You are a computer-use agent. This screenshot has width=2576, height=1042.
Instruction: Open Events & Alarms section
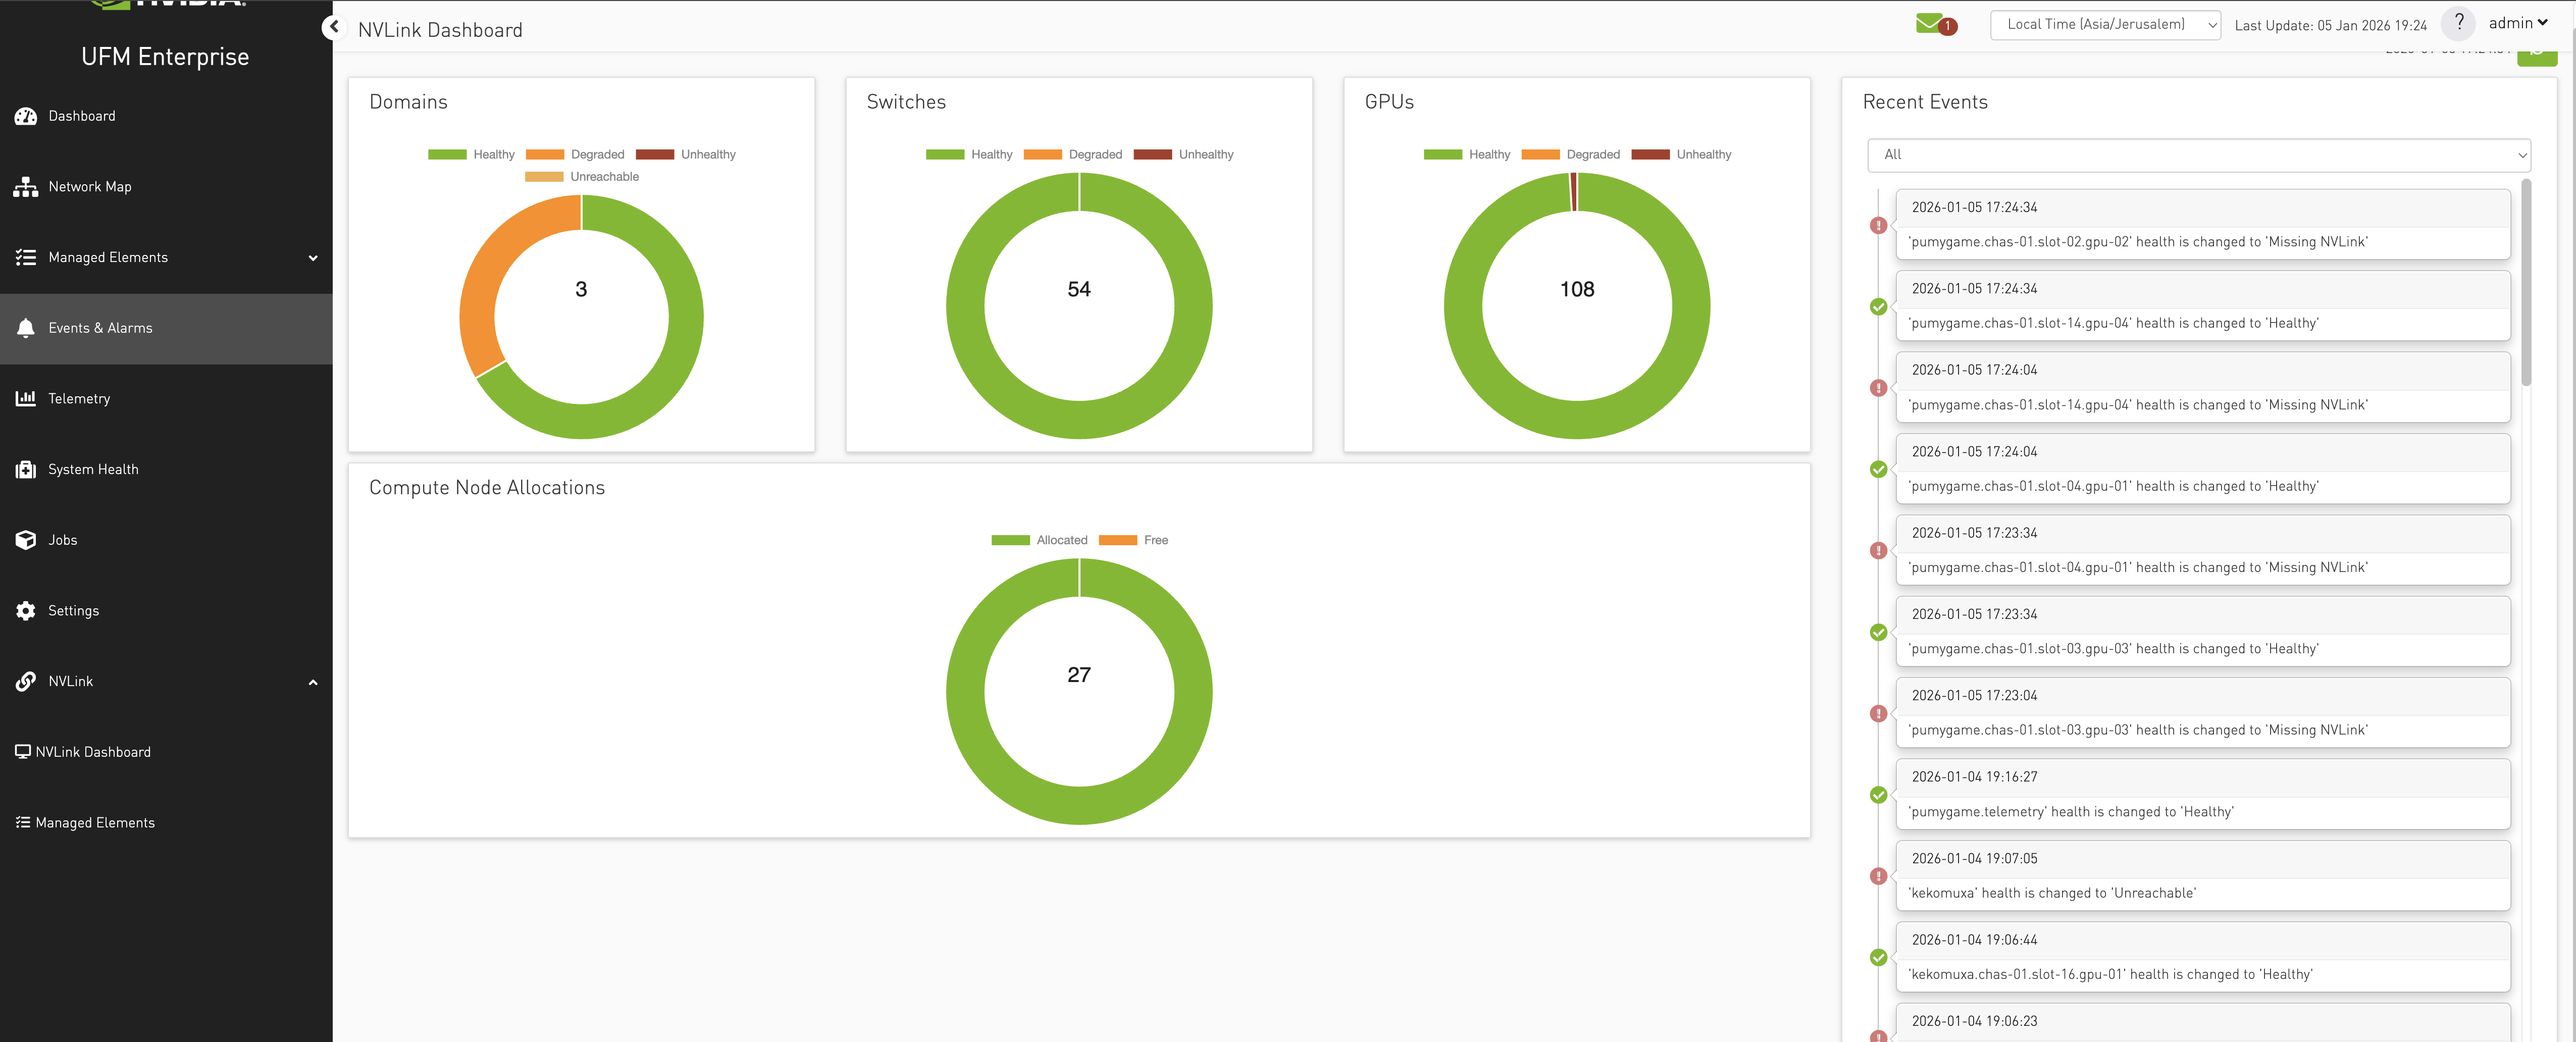click(166, 328)
